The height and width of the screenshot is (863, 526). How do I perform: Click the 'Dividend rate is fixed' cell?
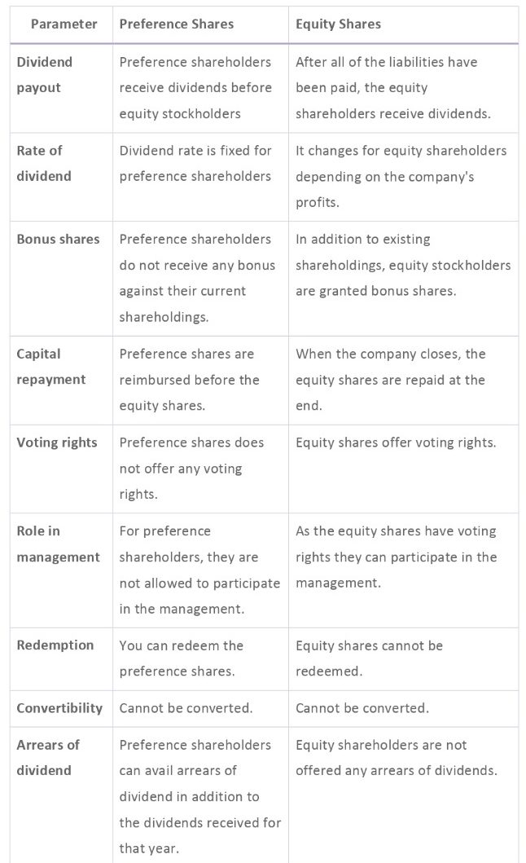195,163
